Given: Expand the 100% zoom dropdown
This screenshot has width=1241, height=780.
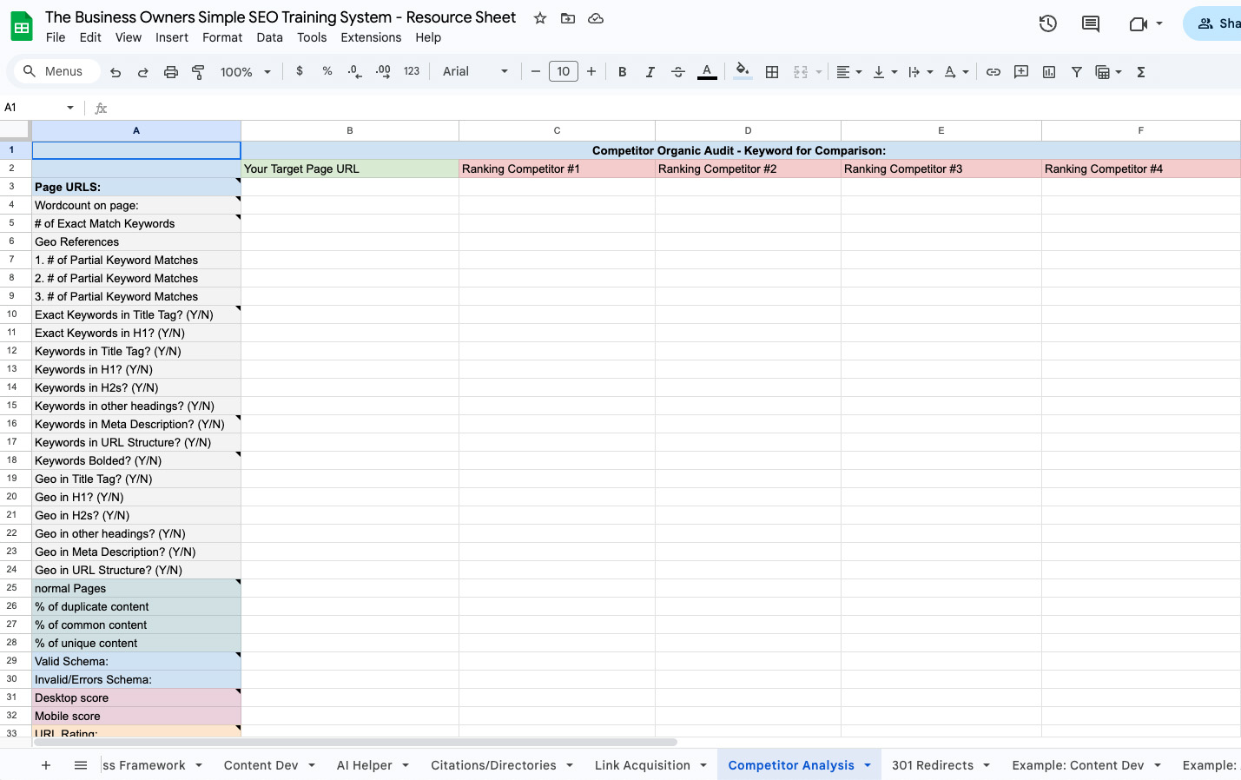Looking at the screenshot, I should coord(245,72).
